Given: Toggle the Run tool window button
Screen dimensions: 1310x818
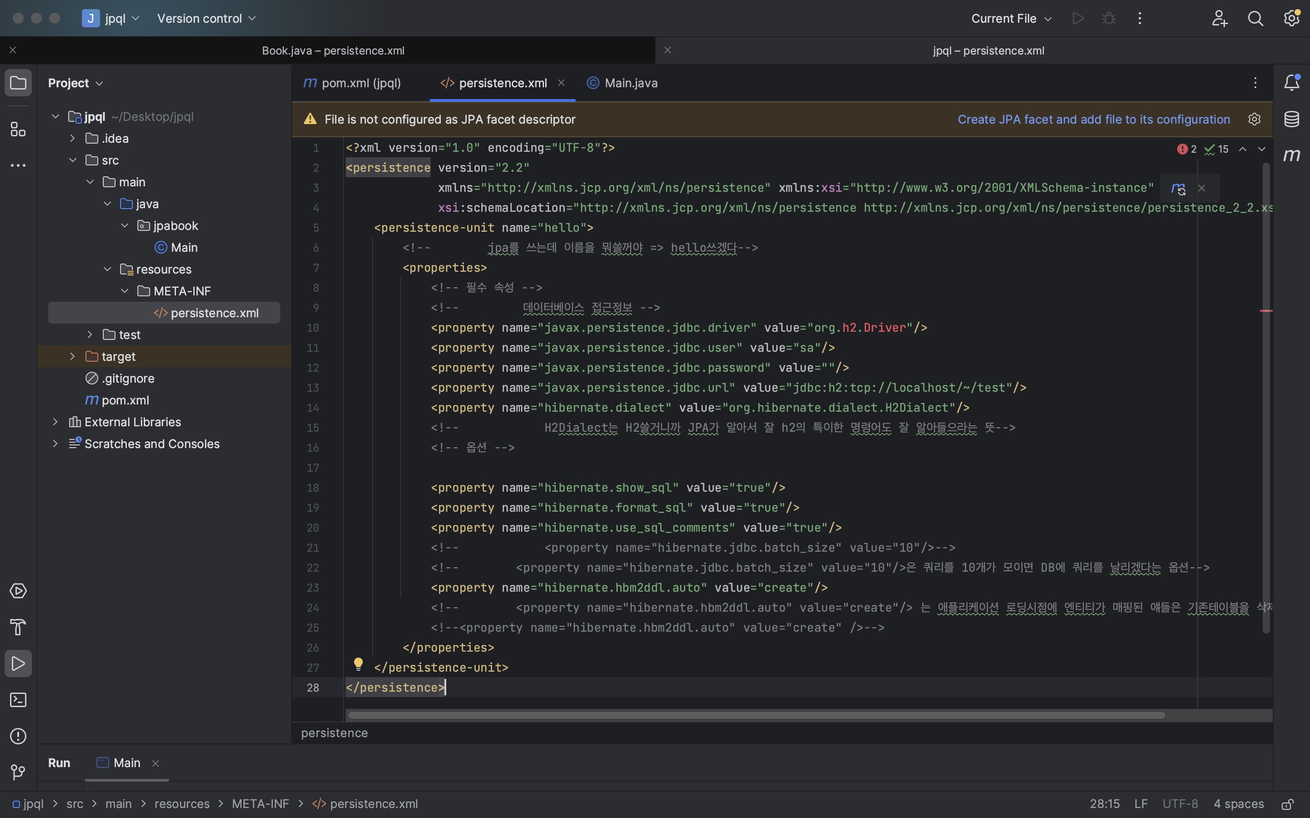Looking at the screenshot, I should (18, 663).
